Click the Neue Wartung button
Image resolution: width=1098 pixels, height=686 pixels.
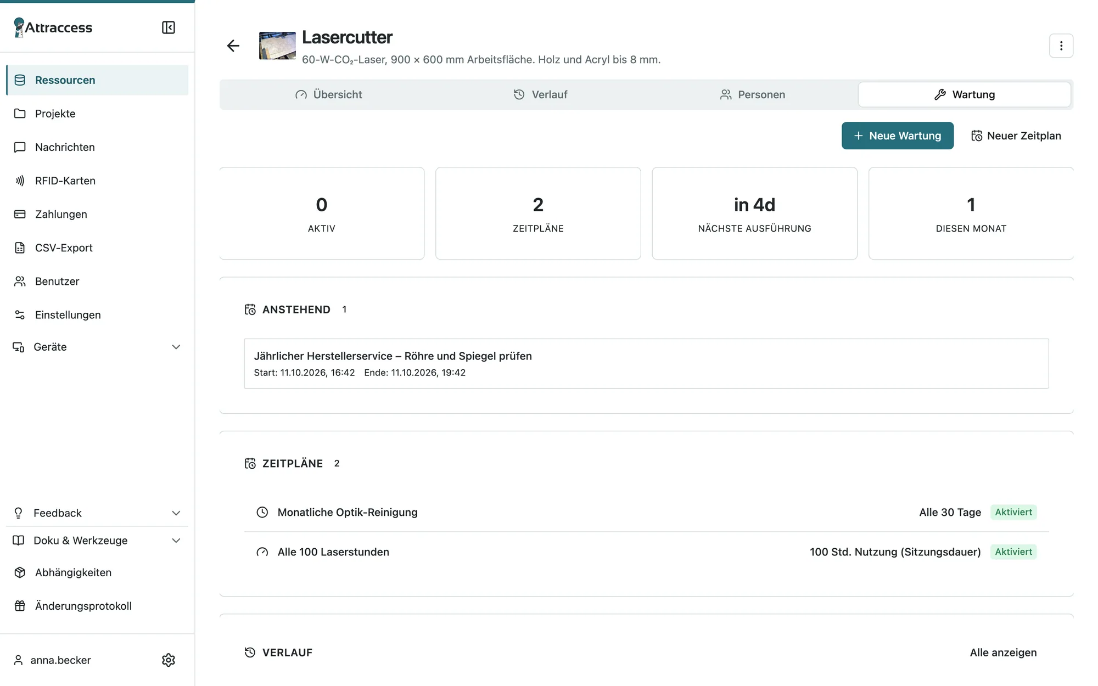click(898, 136)
